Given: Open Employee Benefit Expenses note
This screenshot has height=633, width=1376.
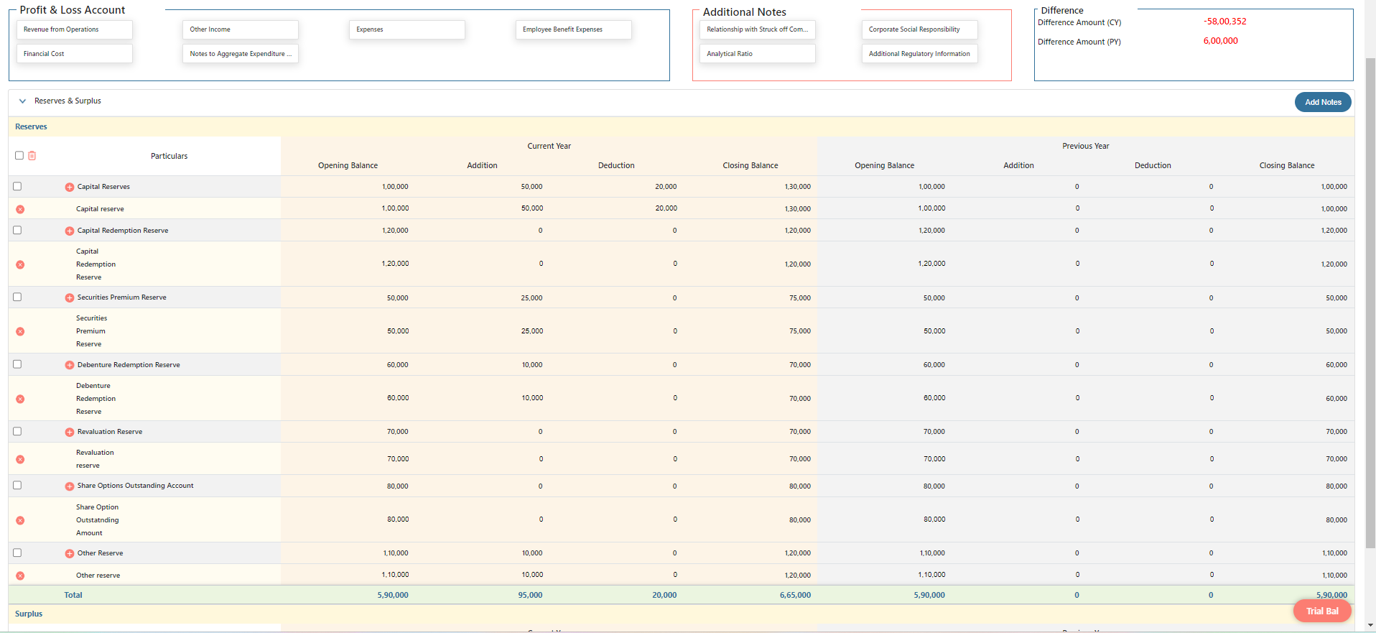Looking at the screenshot, I should [574, 29].
